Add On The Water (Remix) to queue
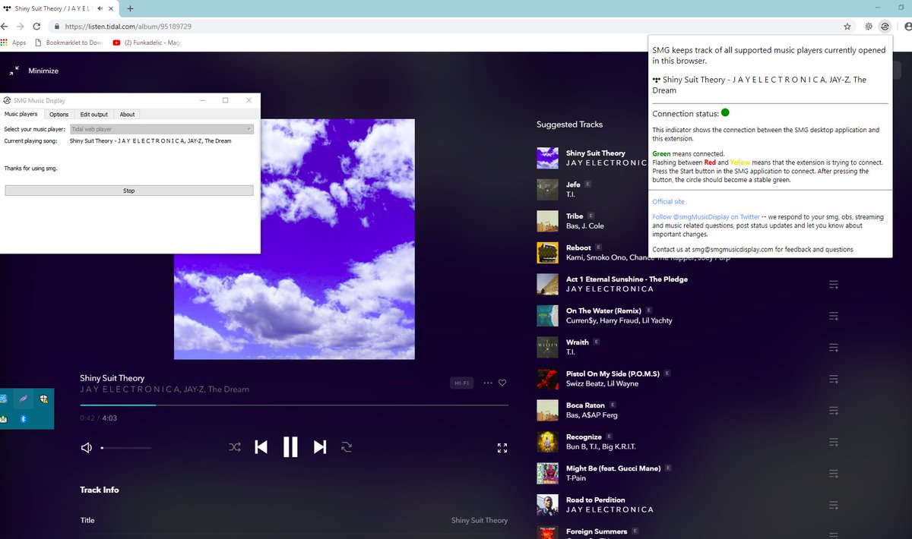This screenshot has width=912, height=539. 833,316
